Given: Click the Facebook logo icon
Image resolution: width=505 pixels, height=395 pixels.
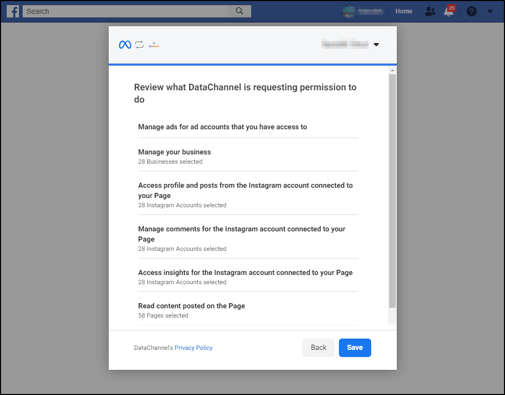Looking at the screenshot, I should coord(13,11).
